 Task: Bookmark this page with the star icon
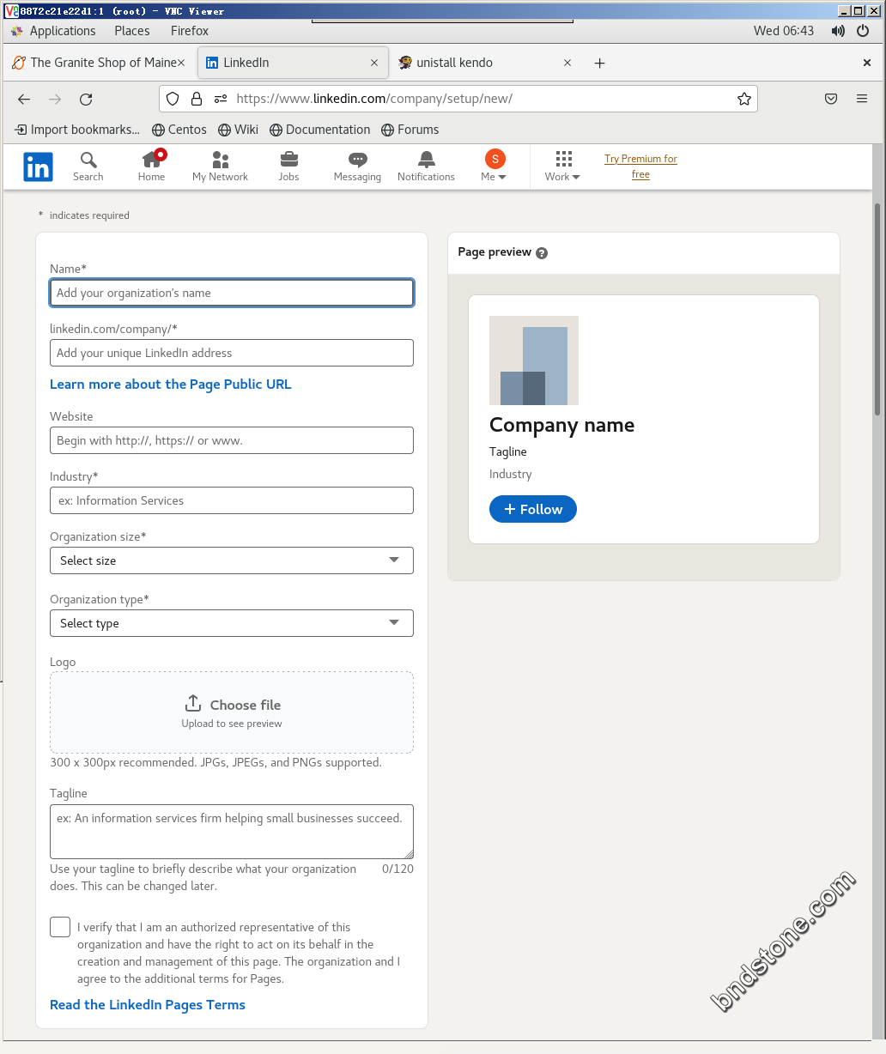click(x=744, y=99)
